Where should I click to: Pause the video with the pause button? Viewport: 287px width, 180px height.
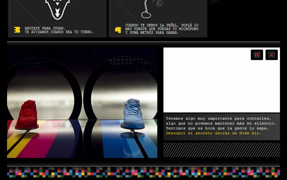pos(257,55)
